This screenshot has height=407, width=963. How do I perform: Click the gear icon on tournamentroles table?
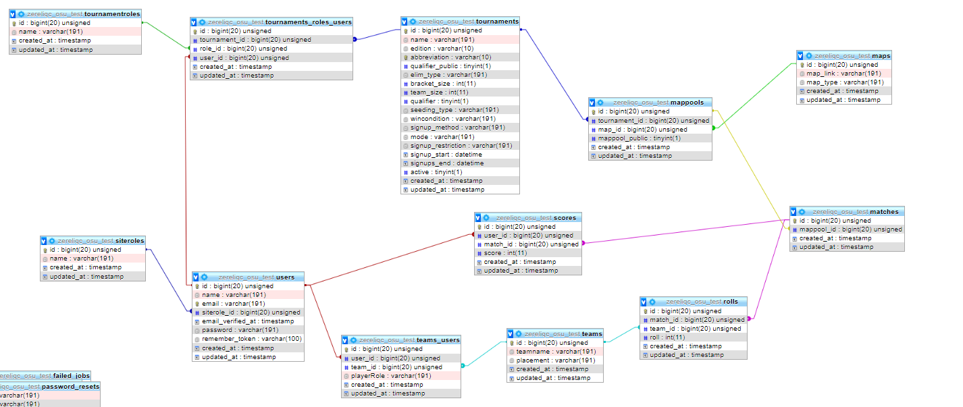(22, 13)
